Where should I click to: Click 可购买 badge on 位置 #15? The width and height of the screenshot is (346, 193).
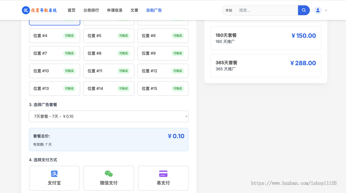[x=178, y=88]
